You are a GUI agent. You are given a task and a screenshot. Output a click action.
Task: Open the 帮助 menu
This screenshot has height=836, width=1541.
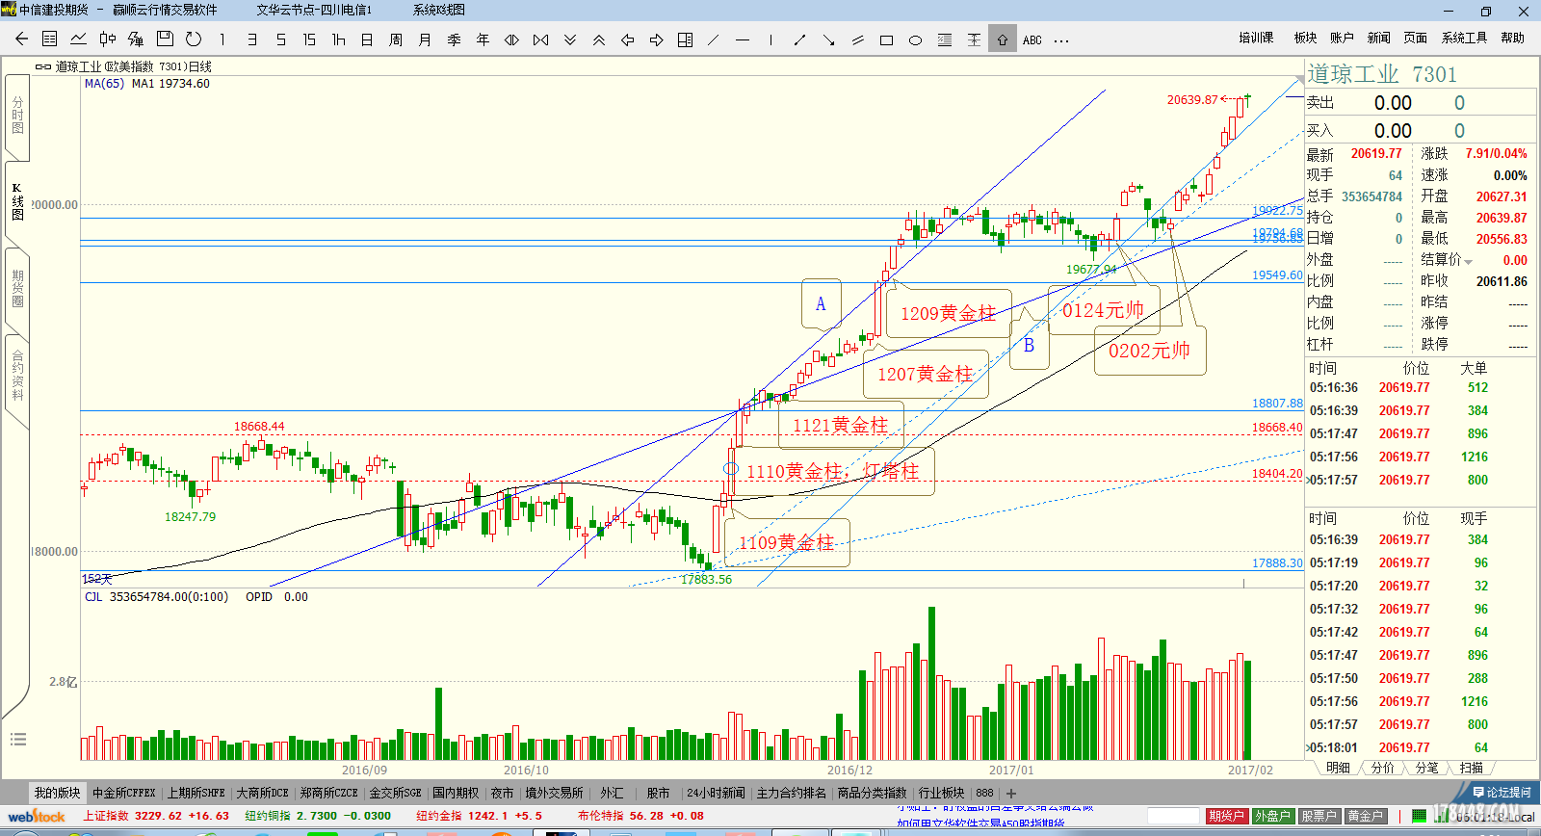click(1512, 38)
